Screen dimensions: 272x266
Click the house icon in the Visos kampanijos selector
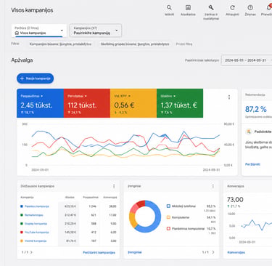[x=17, y=33]
